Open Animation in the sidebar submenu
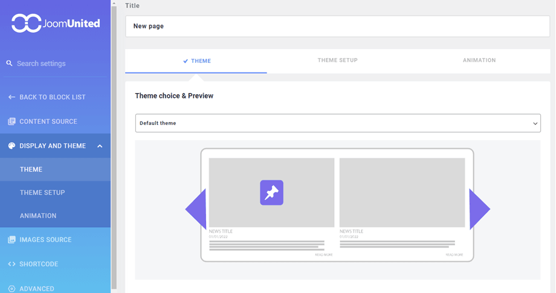 point(38,216)
